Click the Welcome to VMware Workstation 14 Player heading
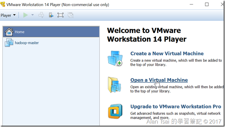Image resolution: width=225 pixels, height=127 pixels. 147,35
